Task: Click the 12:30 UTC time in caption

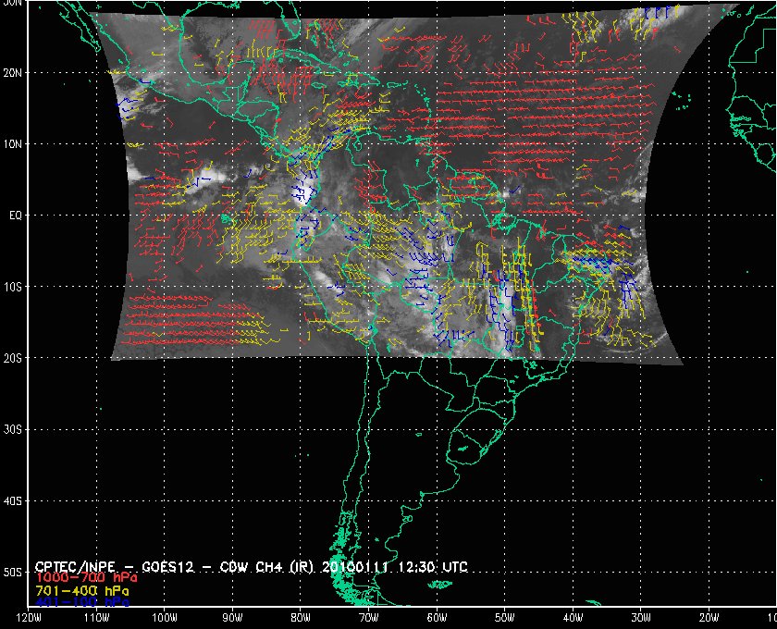Action: [431, 566]
